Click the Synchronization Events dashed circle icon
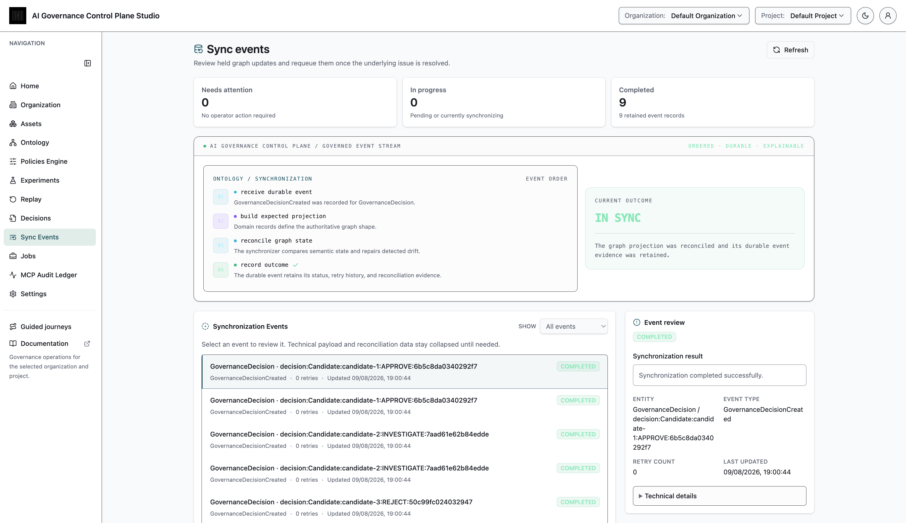The image size is (906, 523). 205,326
